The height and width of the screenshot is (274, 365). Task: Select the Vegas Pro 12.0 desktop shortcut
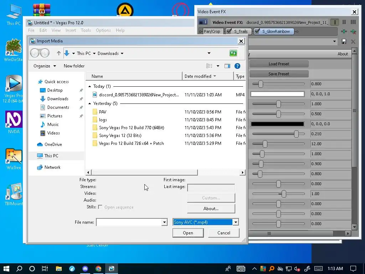point(13,89)
